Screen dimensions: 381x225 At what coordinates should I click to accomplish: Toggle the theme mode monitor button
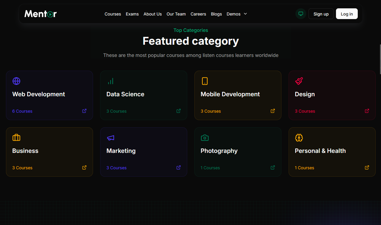(301, 14)
